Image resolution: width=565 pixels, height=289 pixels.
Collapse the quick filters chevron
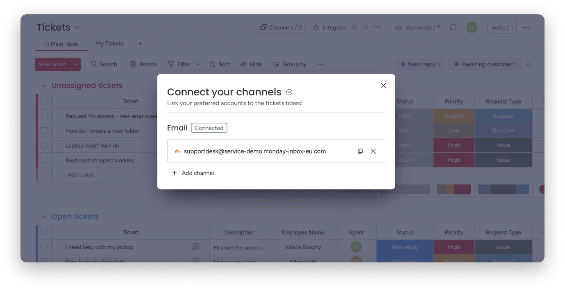528,64
